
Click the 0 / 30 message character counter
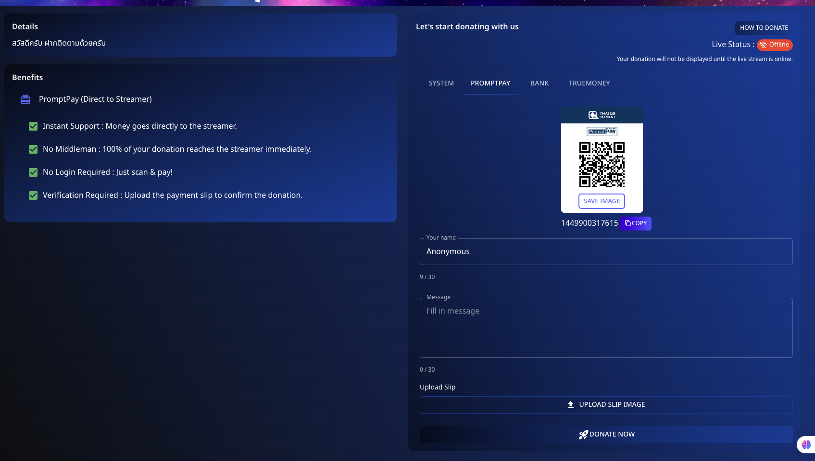point(427,370)
